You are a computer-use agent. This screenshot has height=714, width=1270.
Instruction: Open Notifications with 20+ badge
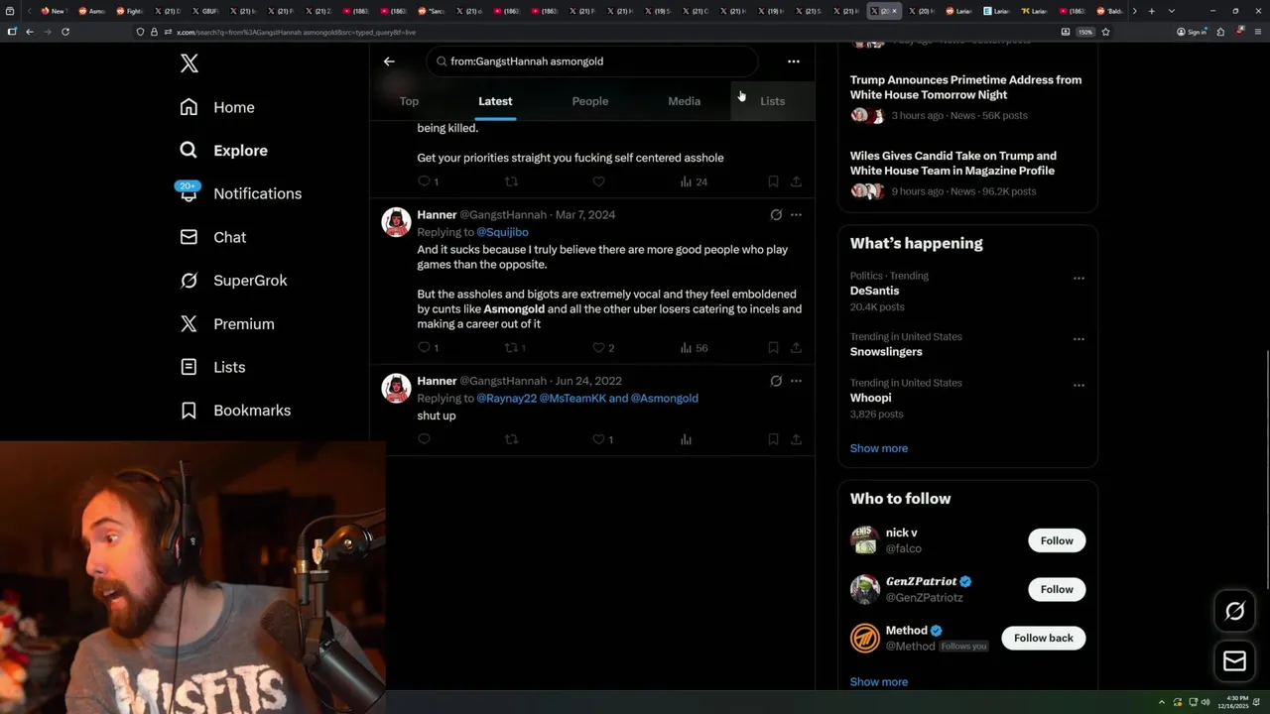point(240,193)
